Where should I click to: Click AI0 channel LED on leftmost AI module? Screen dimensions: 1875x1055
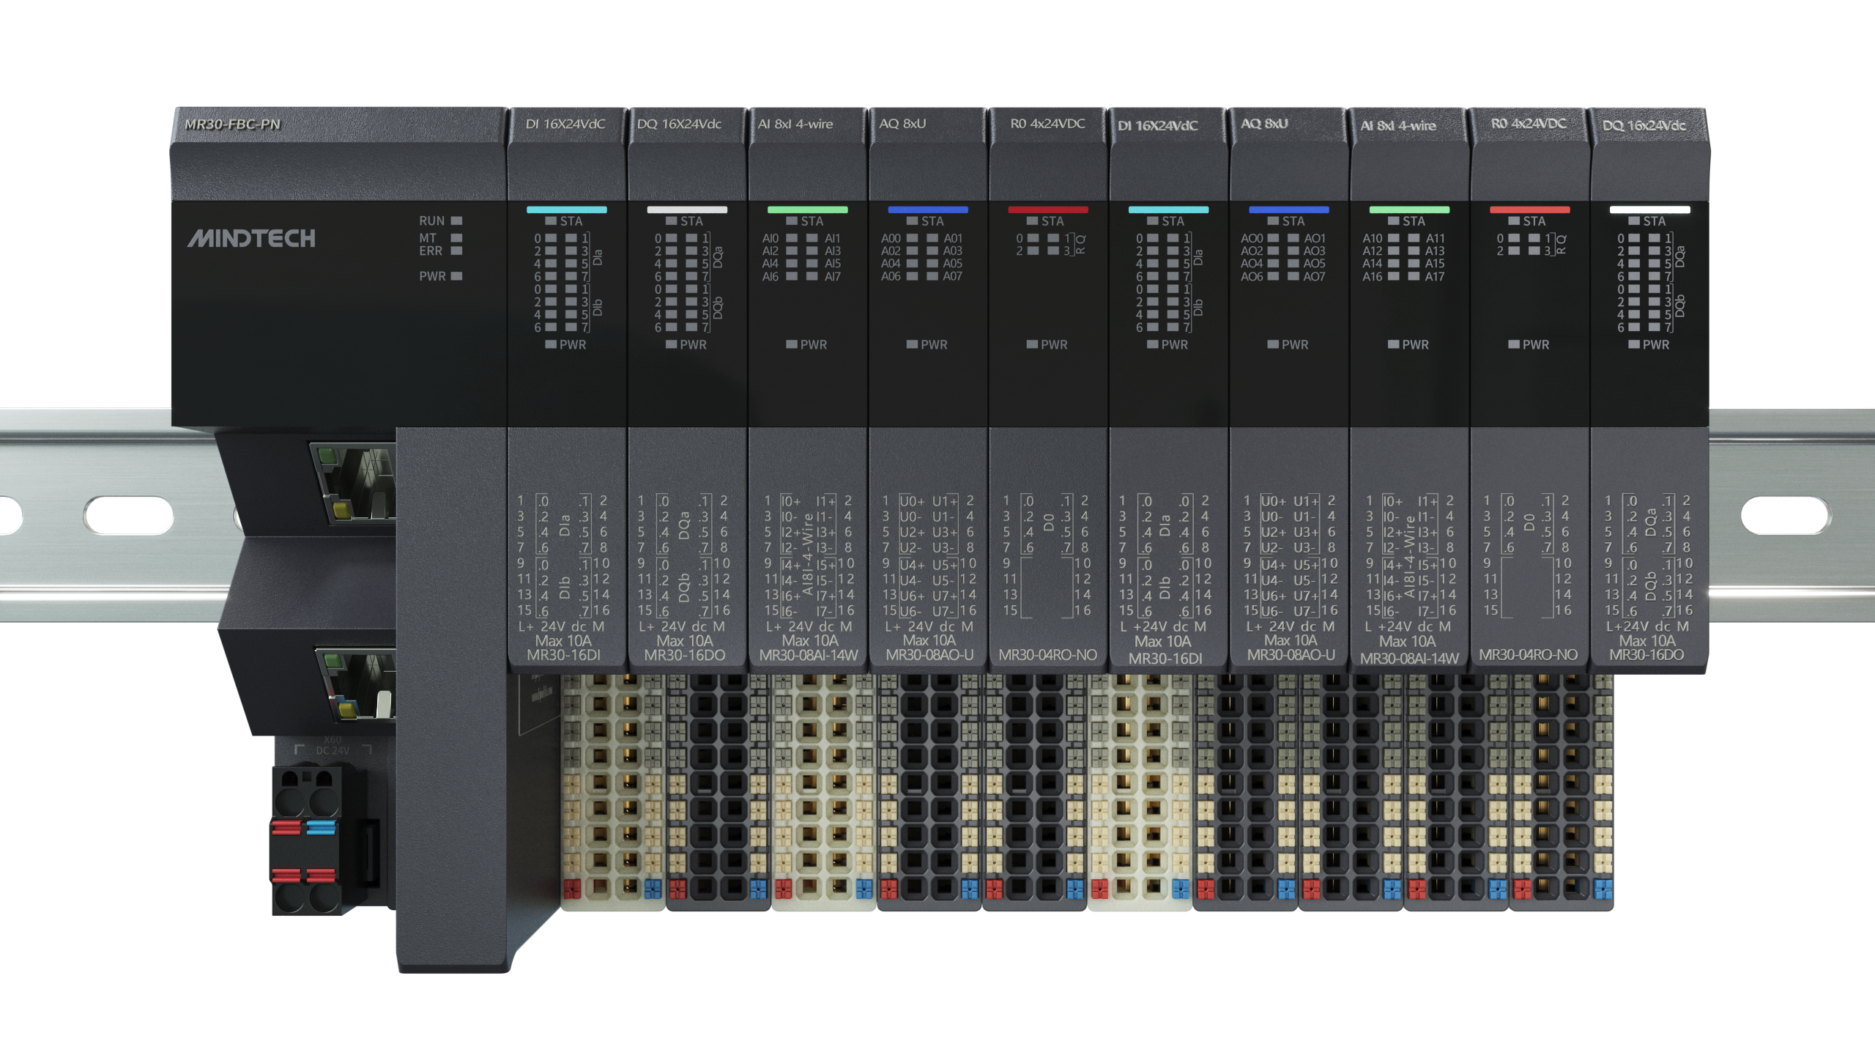792,238
